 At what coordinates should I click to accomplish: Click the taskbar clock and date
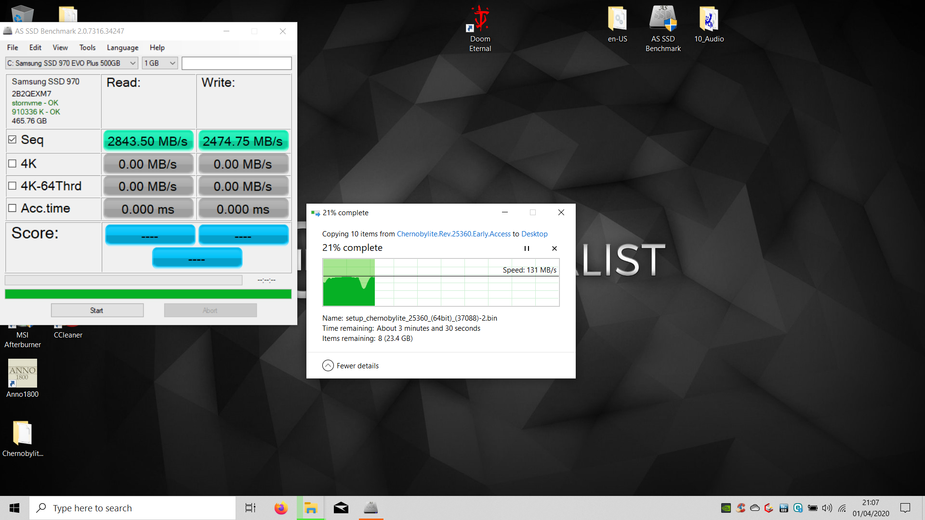pos(871,508)
